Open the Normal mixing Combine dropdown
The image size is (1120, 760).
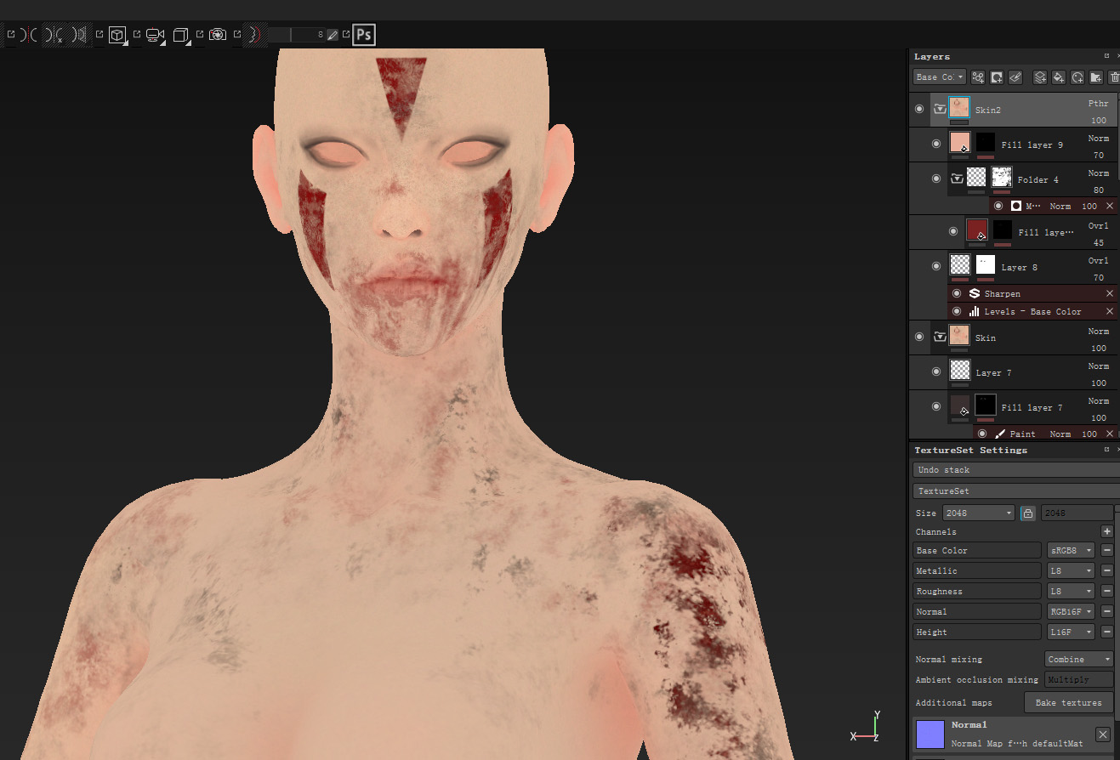pos(1079,660)
